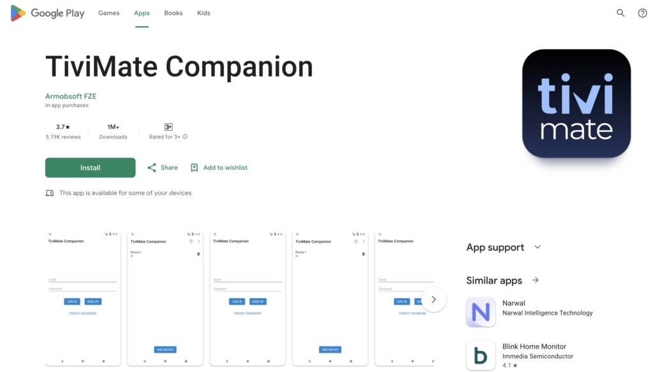
Task: Open the Similar apps arrow
Action: point(534,280)
